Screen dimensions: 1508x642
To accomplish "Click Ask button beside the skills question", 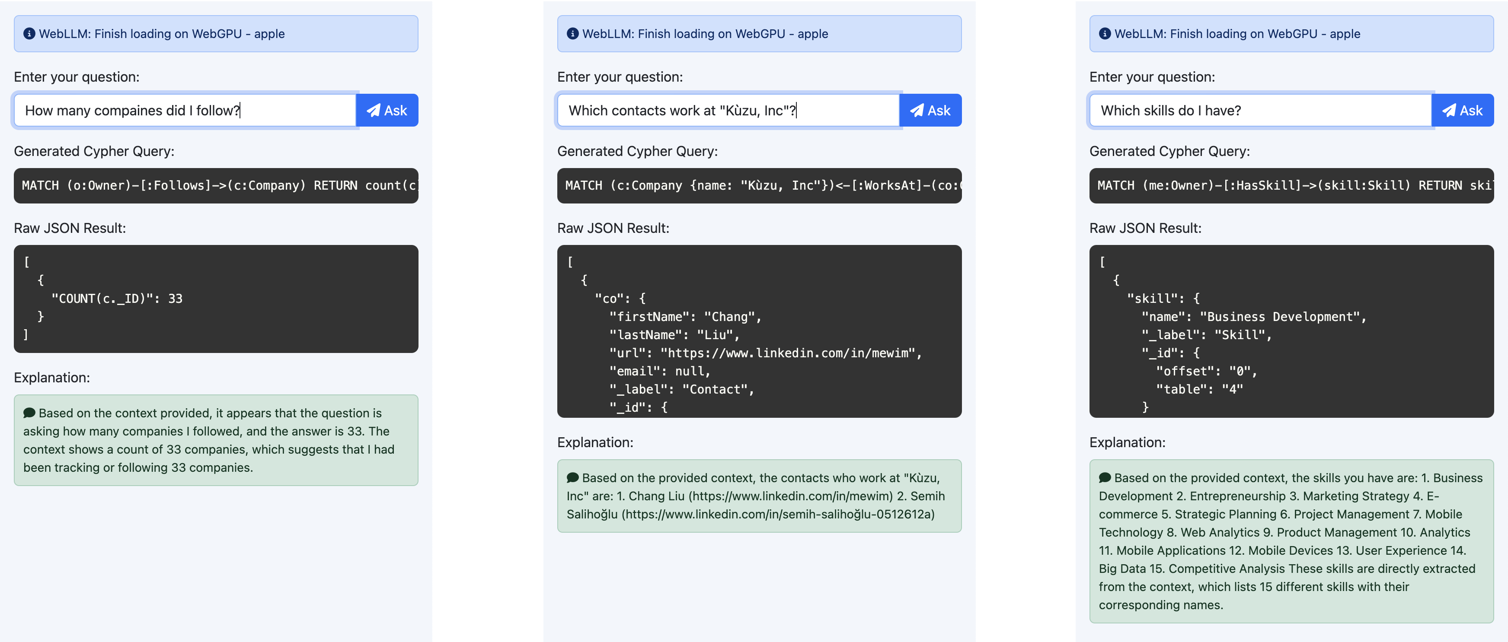I will [x=1462, y=110].
